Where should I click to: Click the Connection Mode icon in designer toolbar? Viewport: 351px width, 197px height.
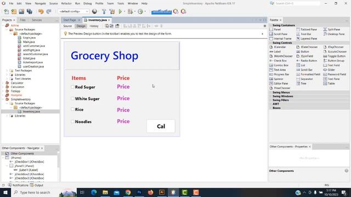pos(111,26)
